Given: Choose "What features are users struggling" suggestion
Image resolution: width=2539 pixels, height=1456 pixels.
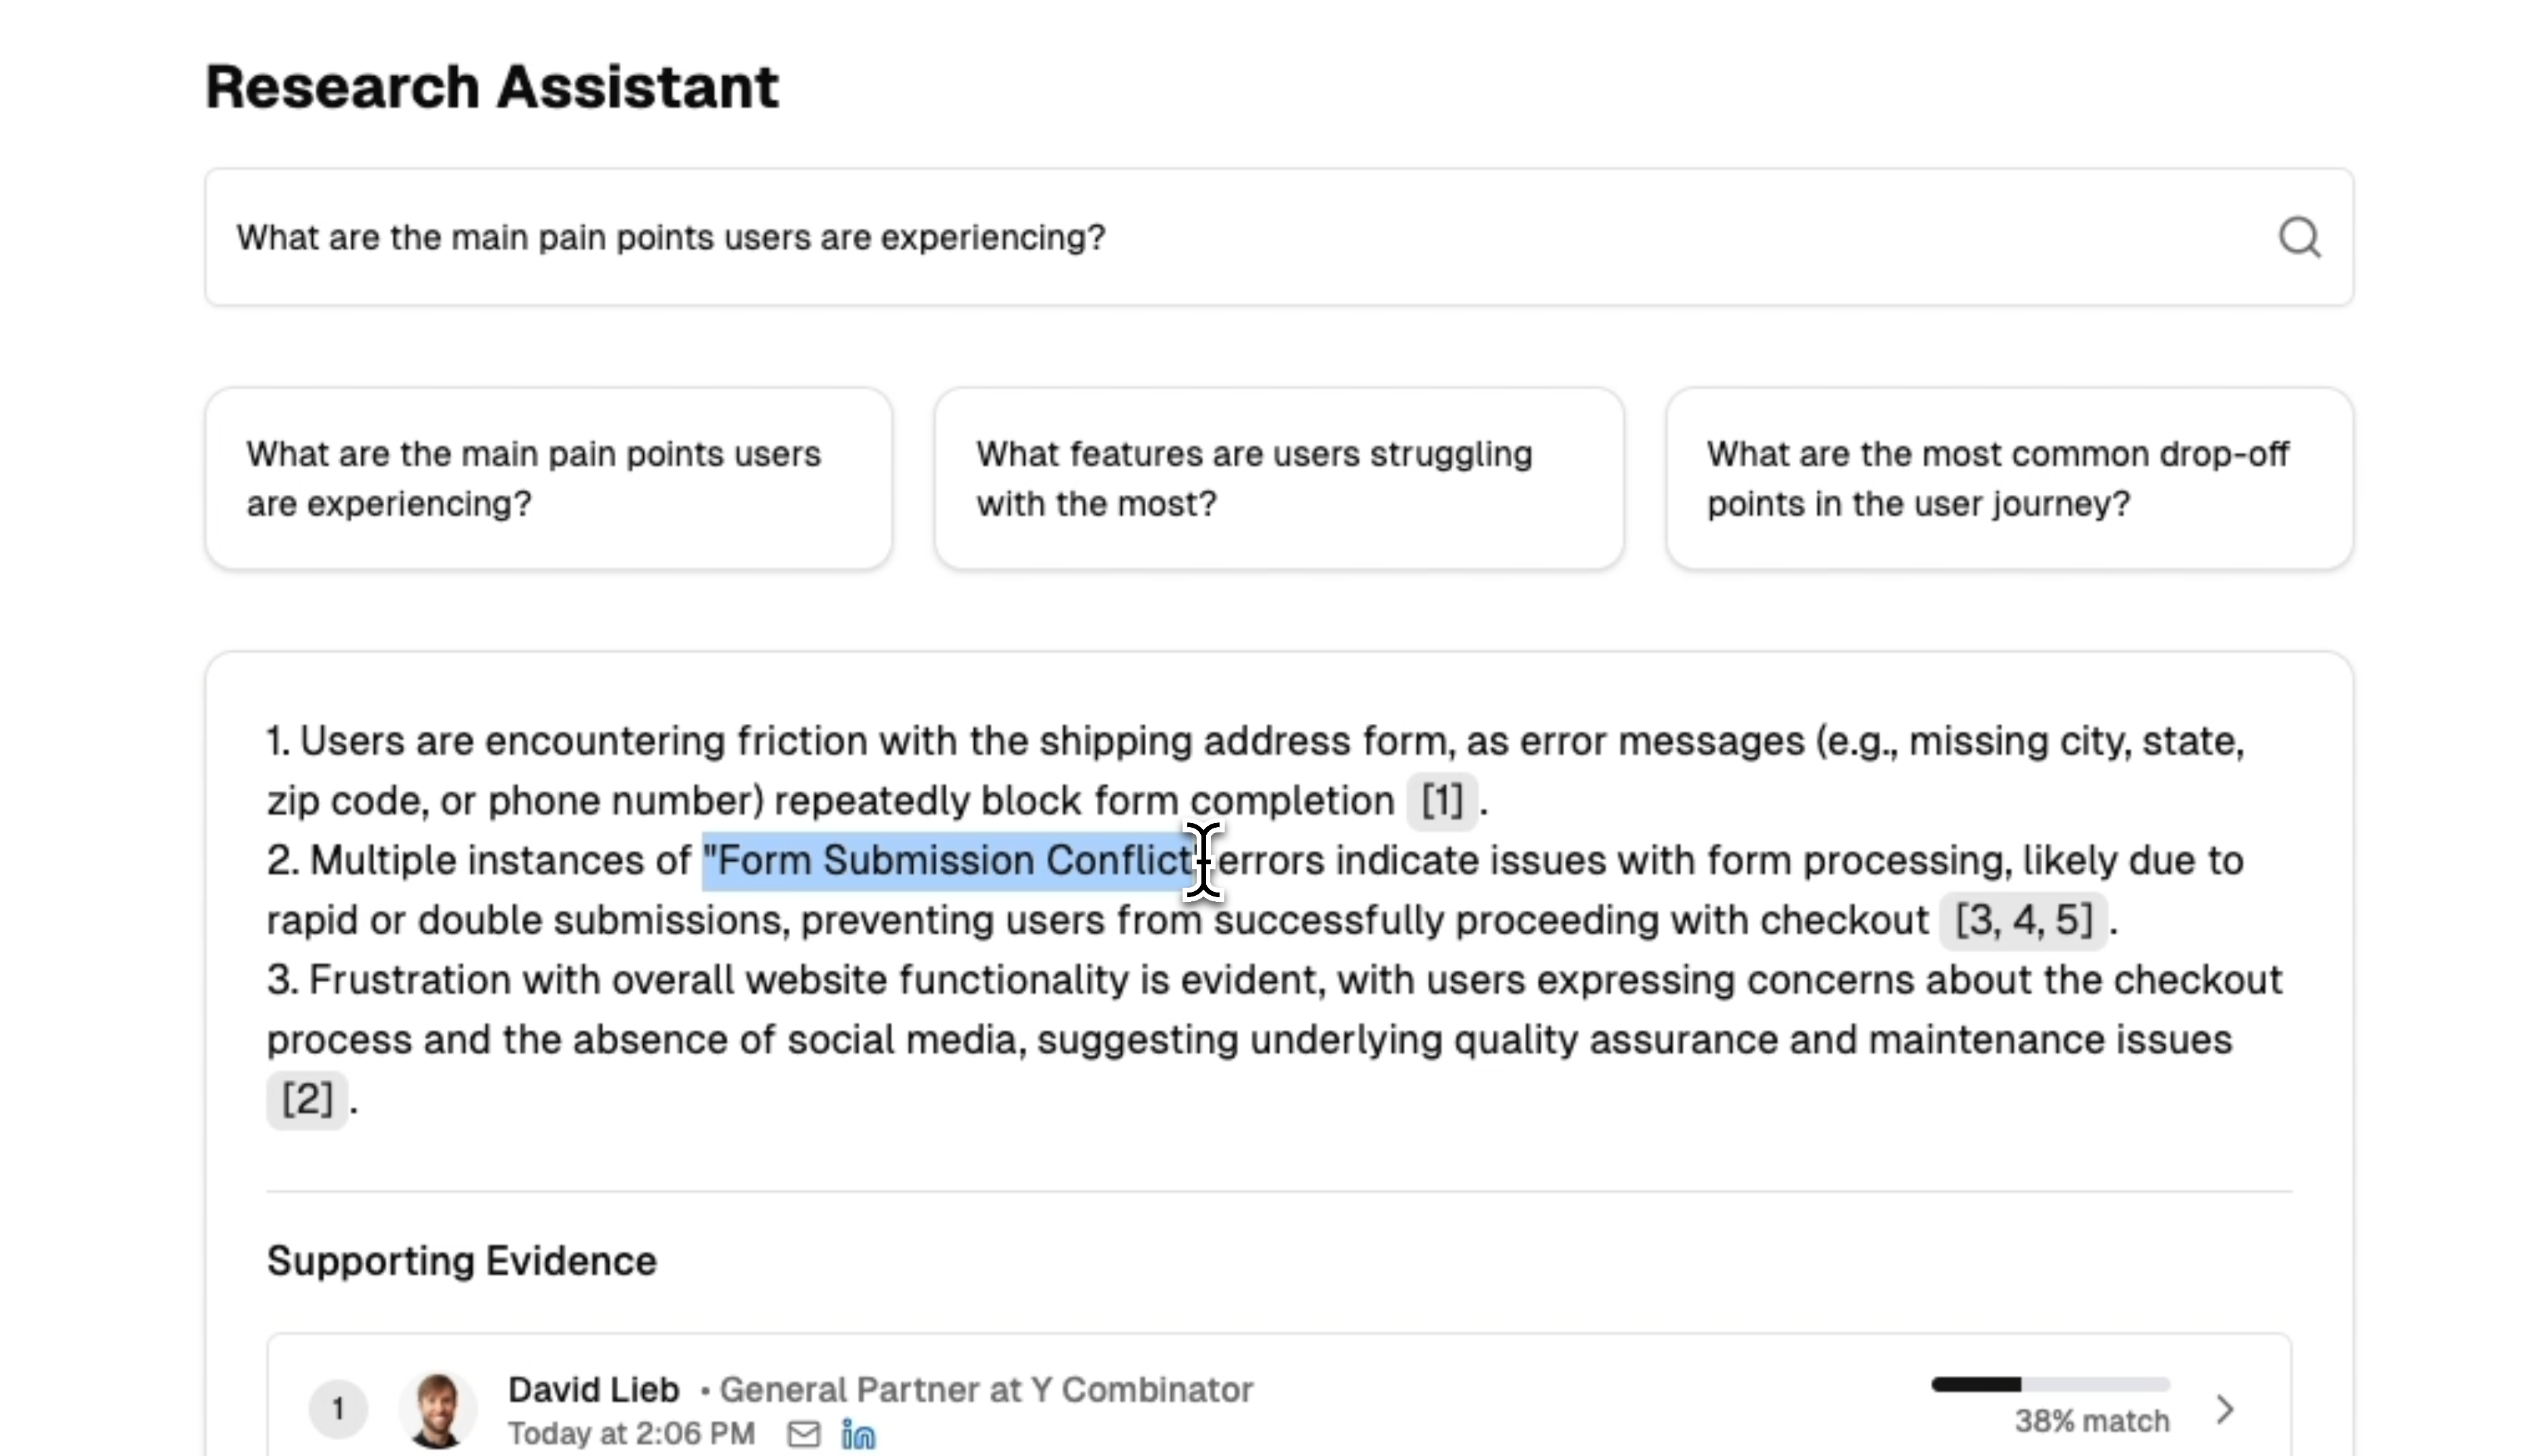Looking at the screenshot, I should point(1278,479).
